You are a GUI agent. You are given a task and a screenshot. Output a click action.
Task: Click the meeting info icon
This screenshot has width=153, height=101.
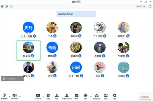coord(2,6)
